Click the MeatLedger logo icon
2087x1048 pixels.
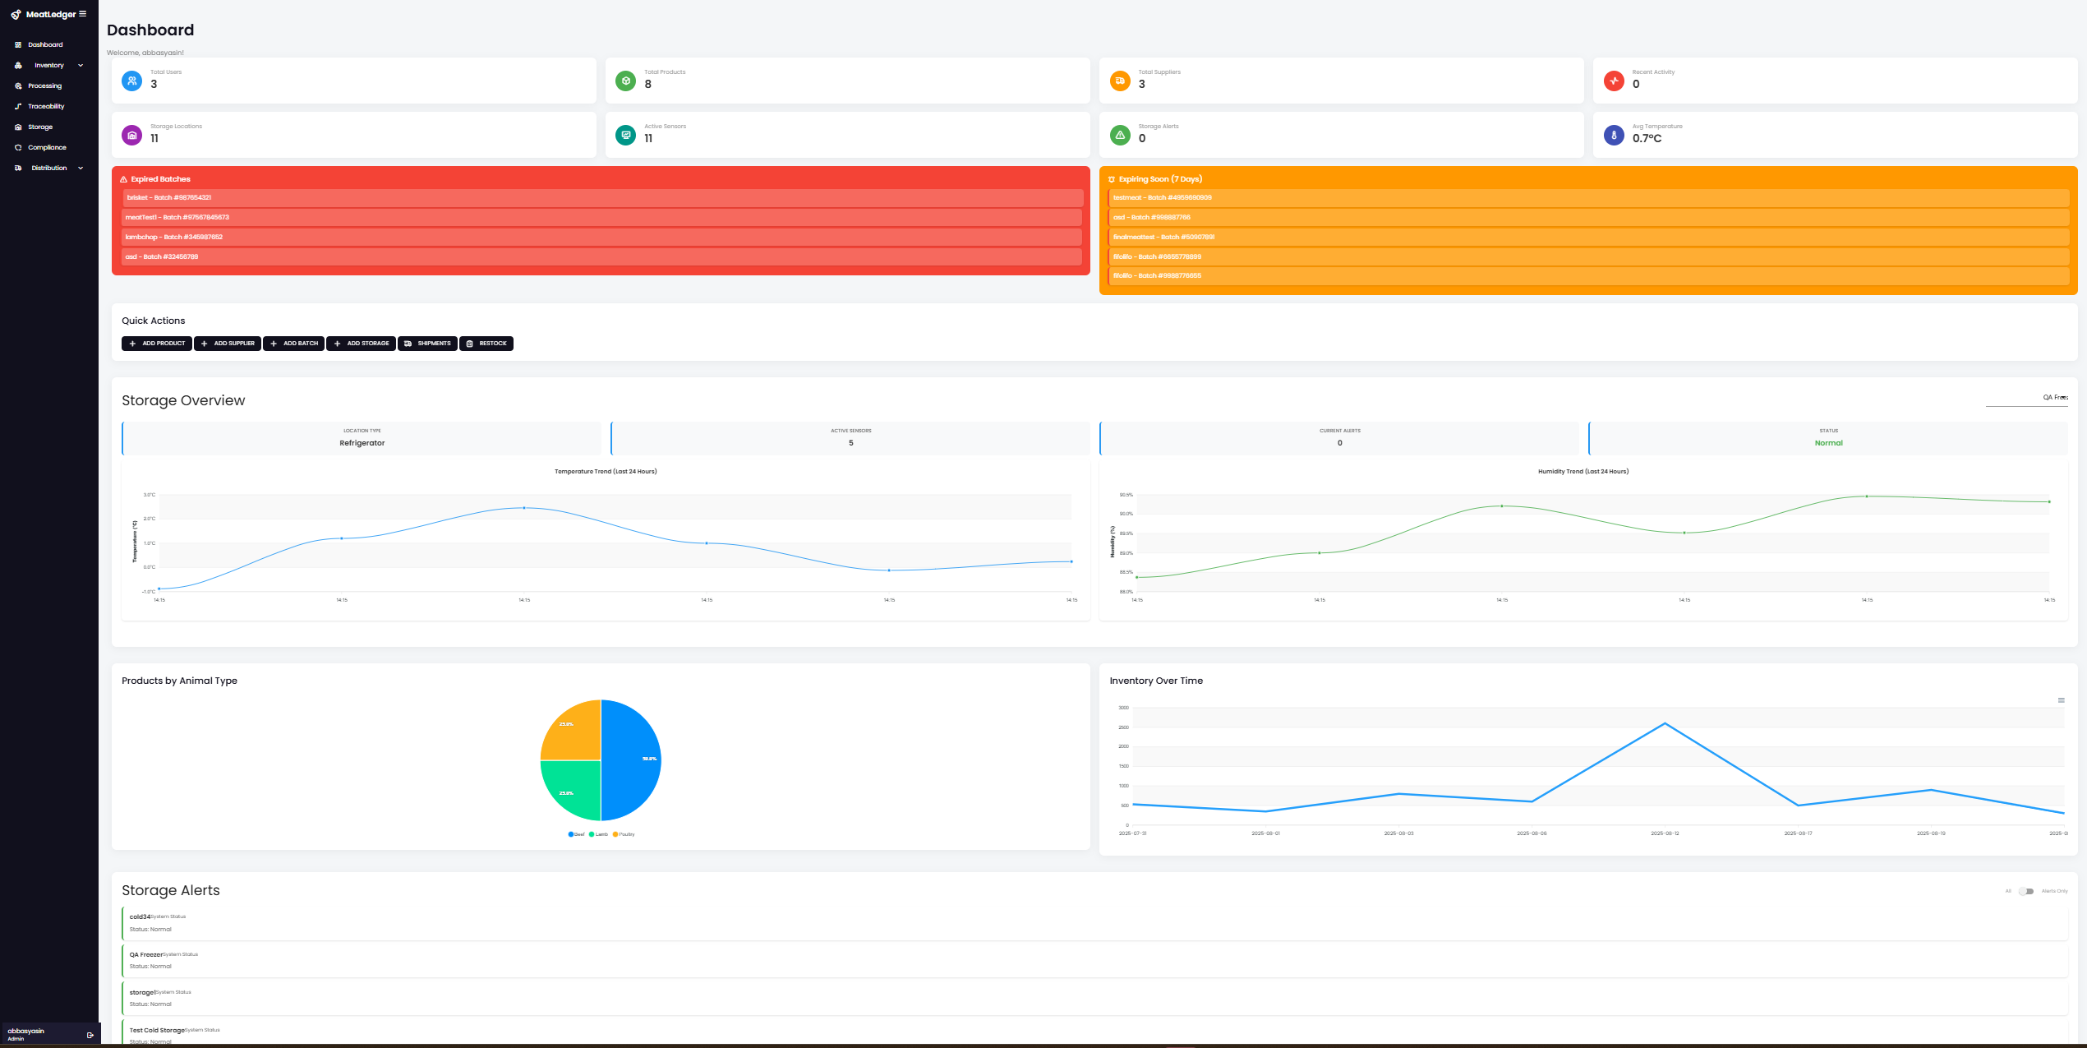[x=16, y=15]
